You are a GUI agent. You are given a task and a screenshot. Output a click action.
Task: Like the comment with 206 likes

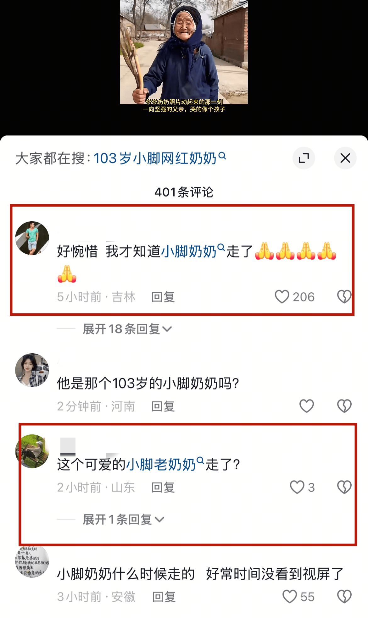(282, 297)
